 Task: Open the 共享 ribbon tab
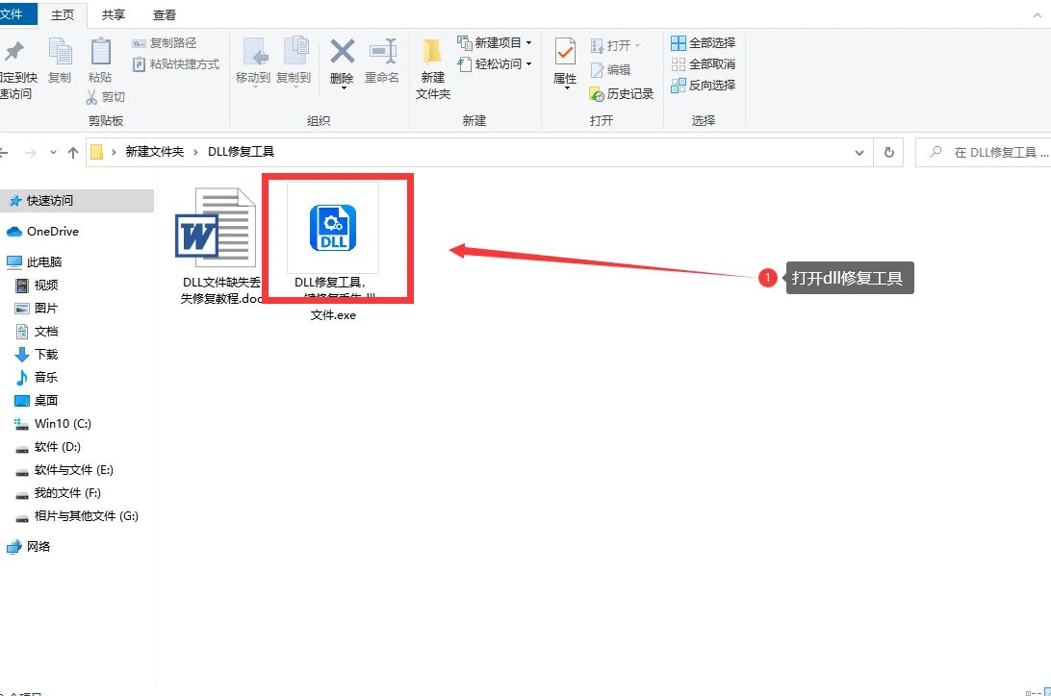(x=113, y=14)
